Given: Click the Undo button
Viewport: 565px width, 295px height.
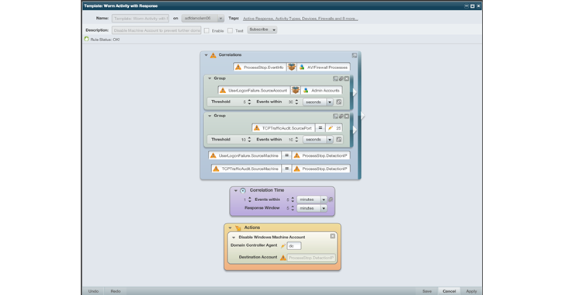Looking at the screenshot, I should click(x=93, y=291).
